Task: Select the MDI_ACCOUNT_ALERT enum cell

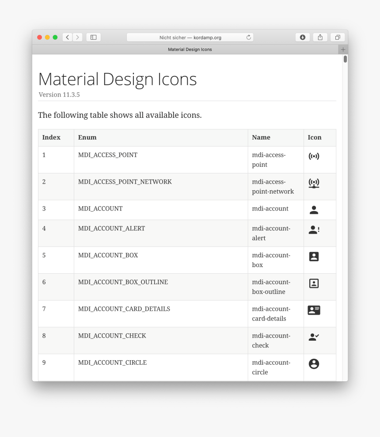Action: pyautogui.click(x=161, y=233)
